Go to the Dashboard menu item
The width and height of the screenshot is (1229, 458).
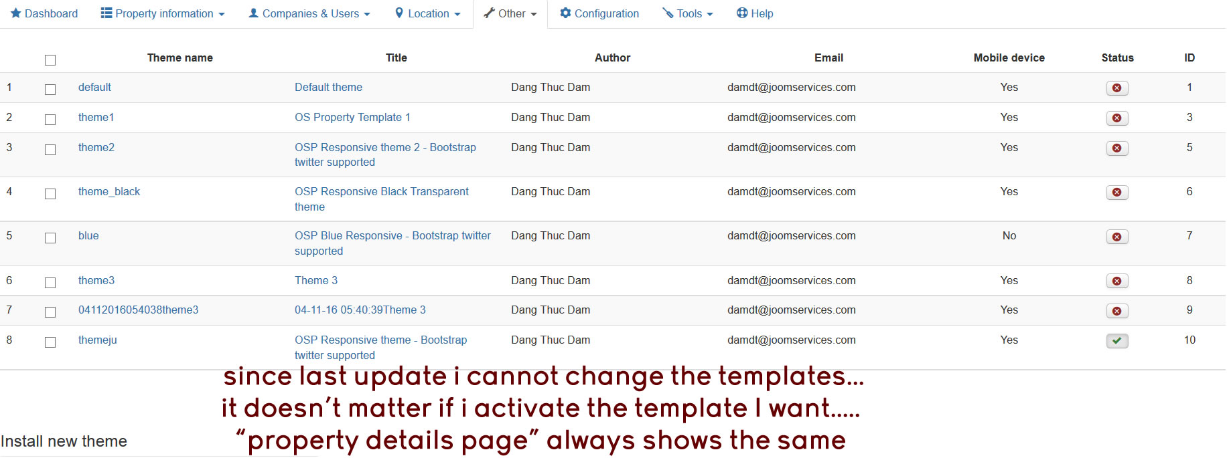coord(44,13)
